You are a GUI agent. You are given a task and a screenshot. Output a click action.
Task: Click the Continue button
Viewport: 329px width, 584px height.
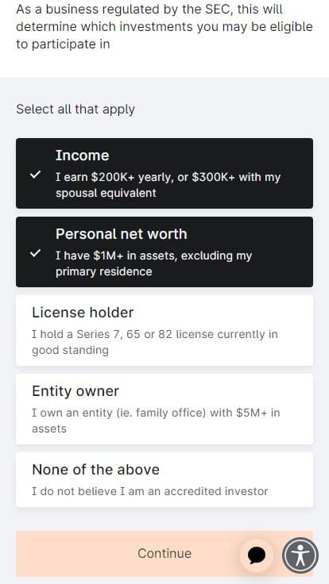(164, 554)
